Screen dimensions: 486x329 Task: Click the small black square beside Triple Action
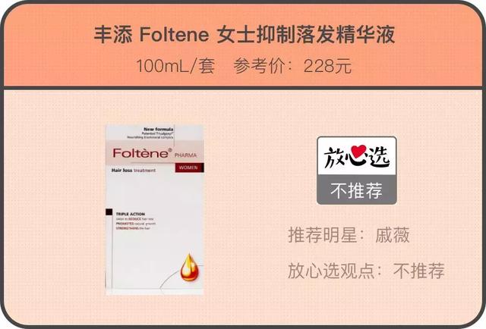[109, 212]
